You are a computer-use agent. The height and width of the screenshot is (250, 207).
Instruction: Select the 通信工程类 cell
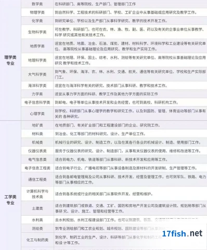pyautogui.click(x=37, y=180)
